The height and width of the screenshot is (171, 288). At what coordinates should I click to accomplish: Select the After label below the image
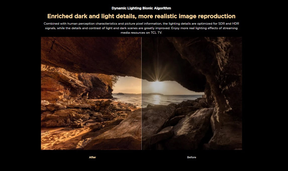point(92,157)
